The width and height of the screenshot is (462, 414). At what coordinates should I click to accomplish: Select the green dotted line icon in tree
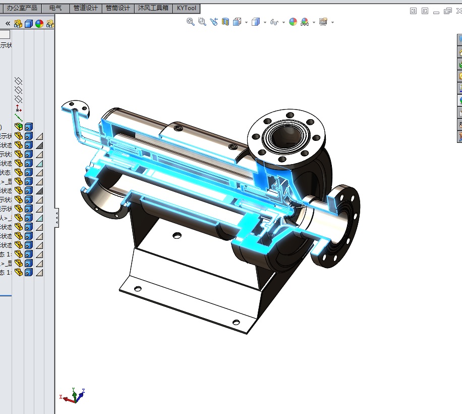click(x=18, y=117)
